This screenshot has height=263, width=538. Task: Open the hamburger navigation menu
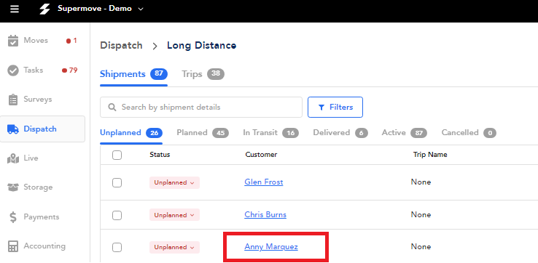coord(15,9)
